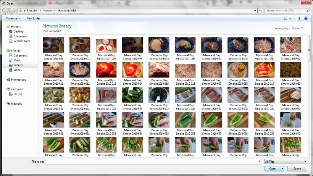Toggle the preview pane icon
The height and width of the screenshot is (176, 313).
coord(298,18)
